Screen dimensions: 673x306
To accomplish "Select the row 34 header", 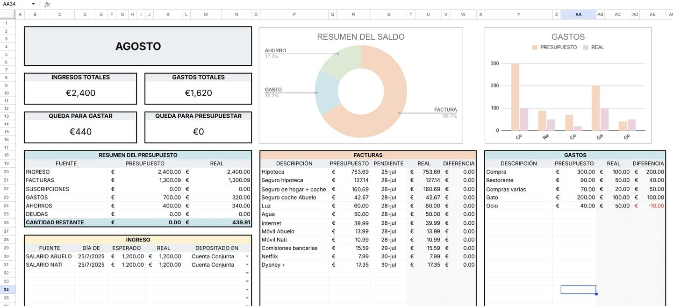I will 7,290.
